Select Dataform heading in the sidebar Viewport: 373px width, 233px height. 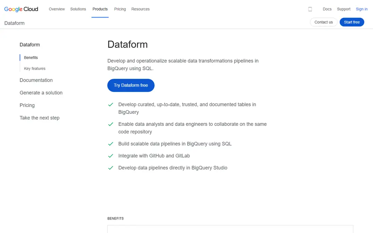tap(30, 45)
